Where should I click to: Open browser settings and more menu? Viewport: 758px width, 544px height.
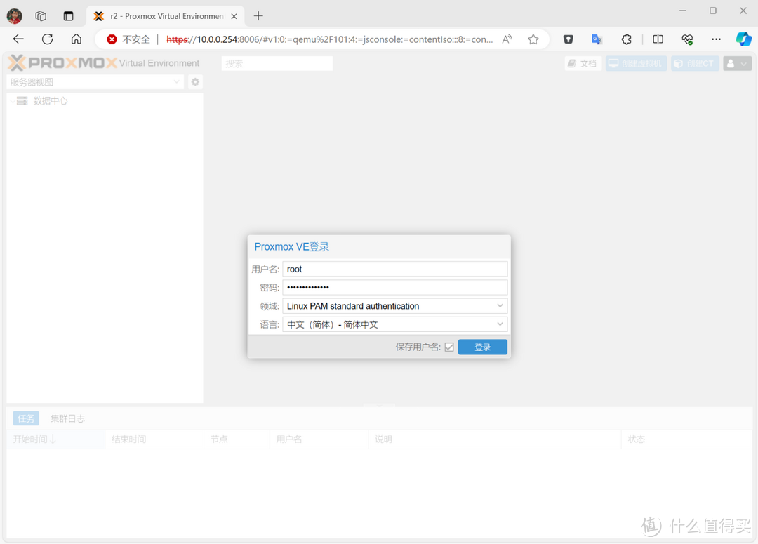716,39
